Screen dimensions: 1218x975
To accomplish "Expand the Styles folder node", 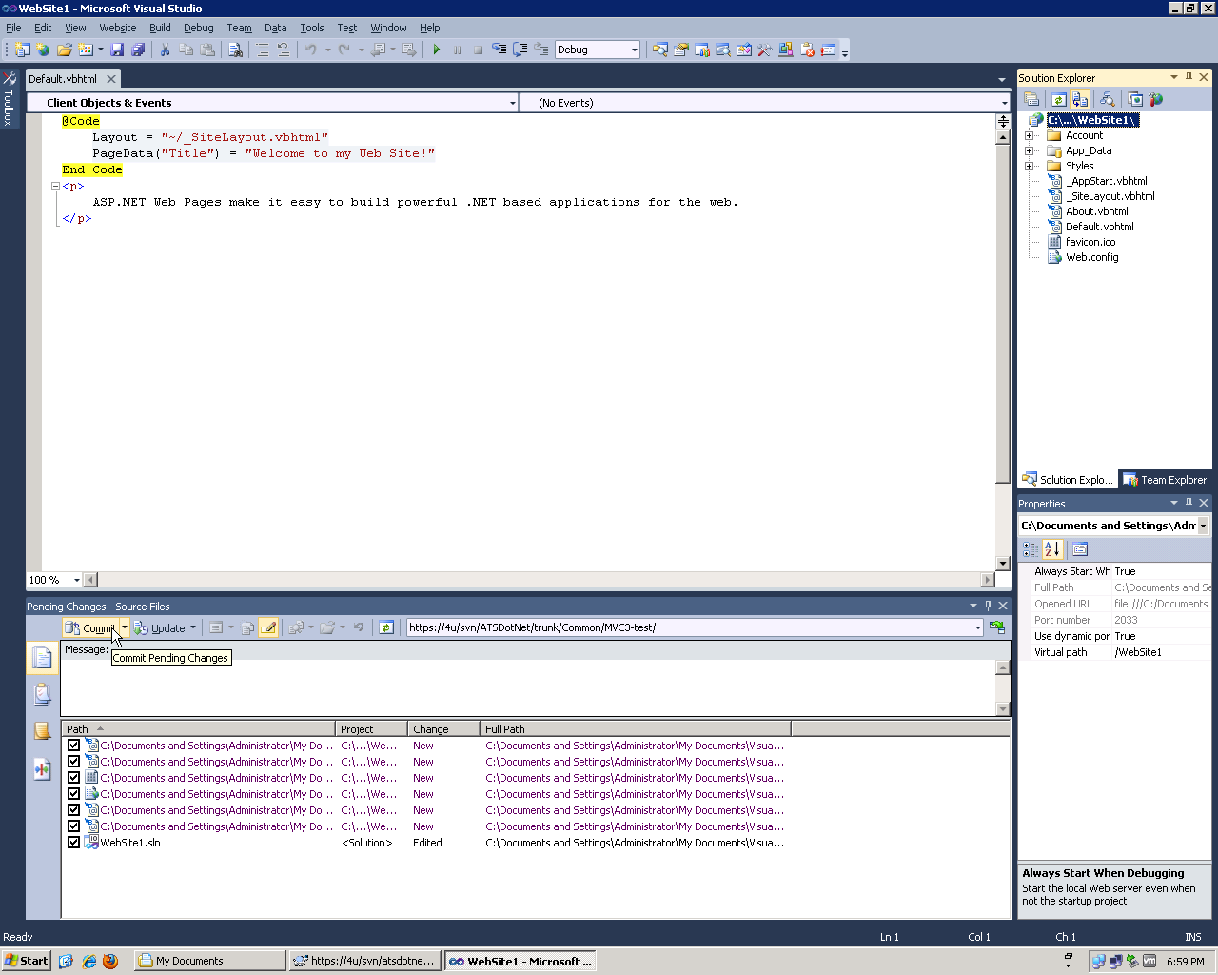I will point(1029,166).
